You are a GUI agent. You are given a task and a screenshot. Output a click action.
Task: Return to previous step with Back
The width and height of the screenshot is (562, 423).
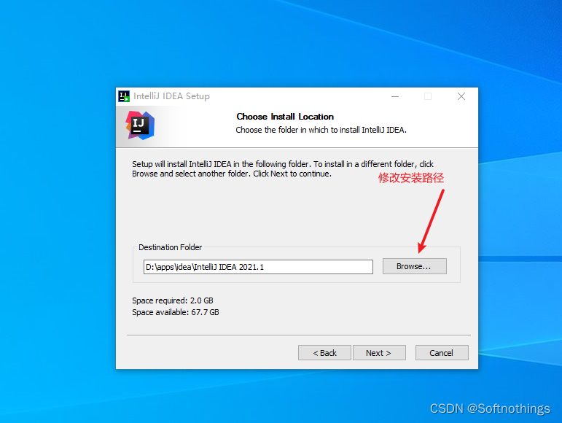point(324,353)
